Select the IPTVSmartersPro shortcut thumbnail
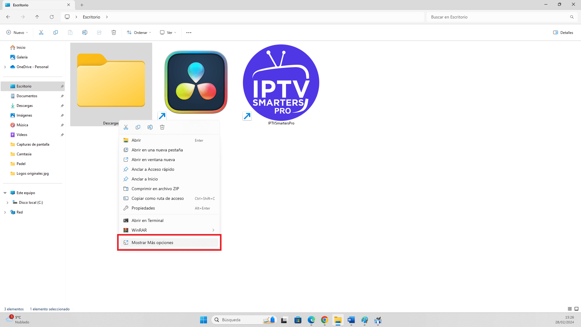 tap(281, 83)
